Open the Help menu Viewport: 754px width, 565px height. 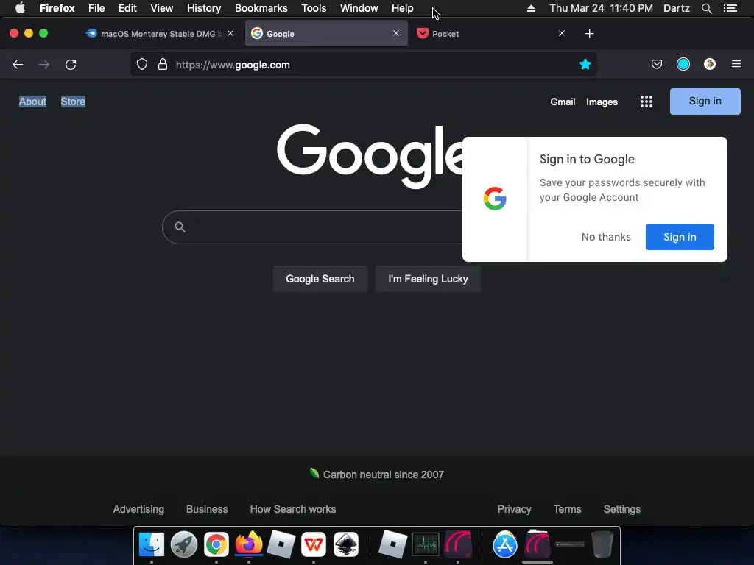coord(403,8)
